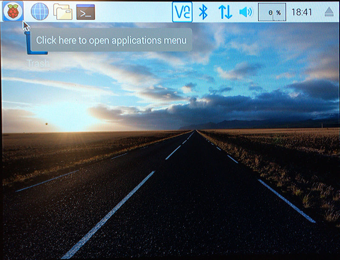The height and width of the screenshot is (260, 340).
Task: Launch the web browser globe icon
Action: tap(40, 11)
